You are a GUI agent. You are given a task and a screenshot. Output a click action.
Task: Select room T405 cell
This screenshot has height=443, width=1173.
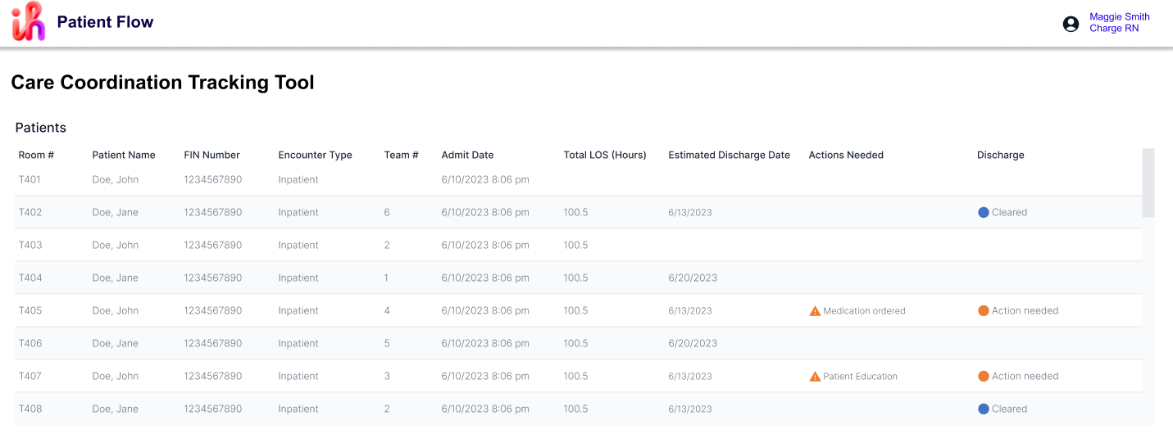(x=30, y=310)
